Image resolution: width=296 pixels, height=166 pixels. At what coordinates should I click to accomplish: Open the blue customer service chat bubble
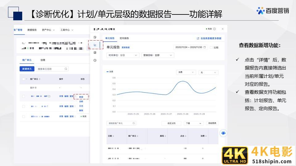(223, 133)
